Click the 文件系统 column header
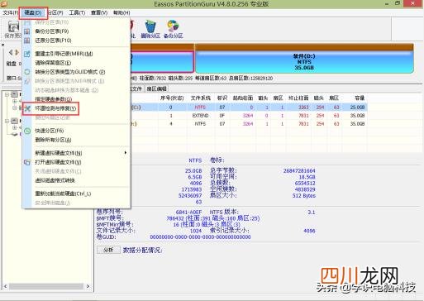 [x=201, y=98]
